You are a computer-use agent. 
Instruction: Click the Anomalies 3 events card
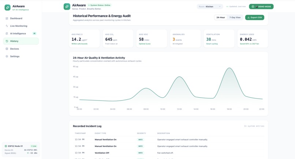[x=185, y=38]
